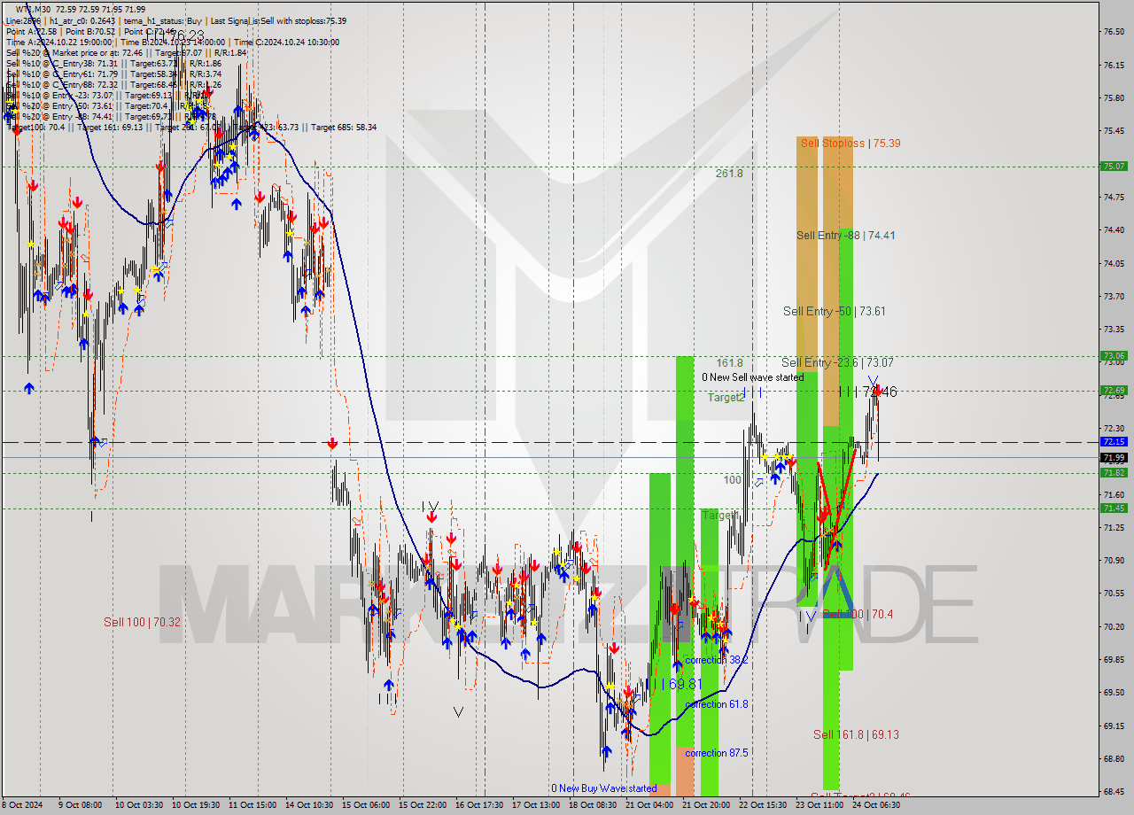Click the 15 Oct 06:00 date label

tap(365, 805)
